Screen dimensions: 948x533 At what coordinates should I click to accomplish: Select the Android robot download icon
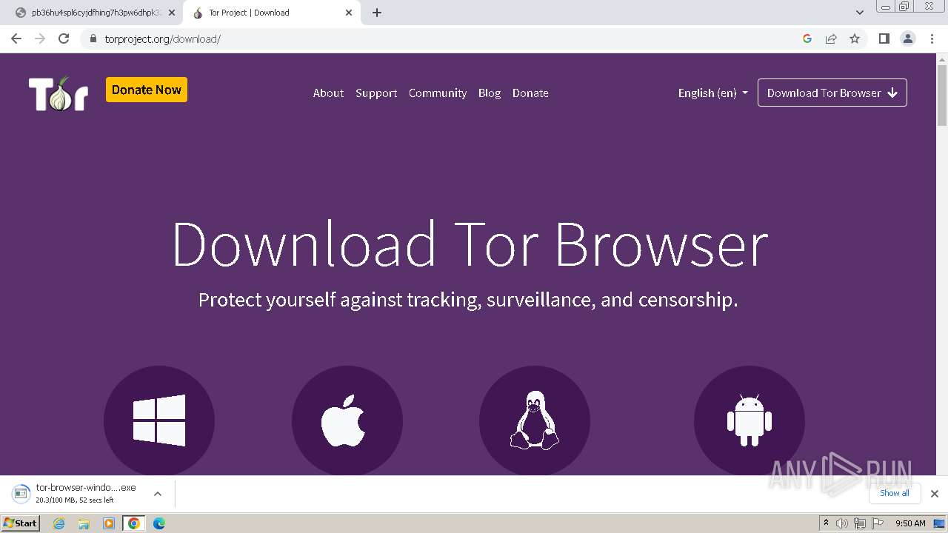coord(750,420)
